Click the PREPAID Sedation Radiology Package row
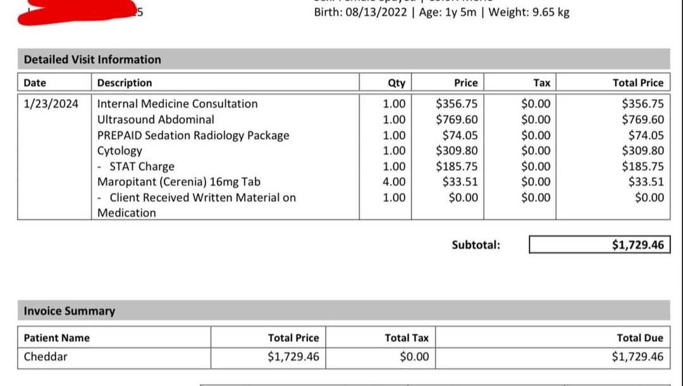The image size is (683, 386). (193, 135)
